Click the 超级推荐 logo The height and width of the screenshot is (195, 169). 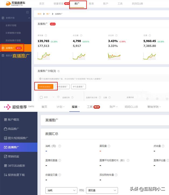tap(15, 107)
